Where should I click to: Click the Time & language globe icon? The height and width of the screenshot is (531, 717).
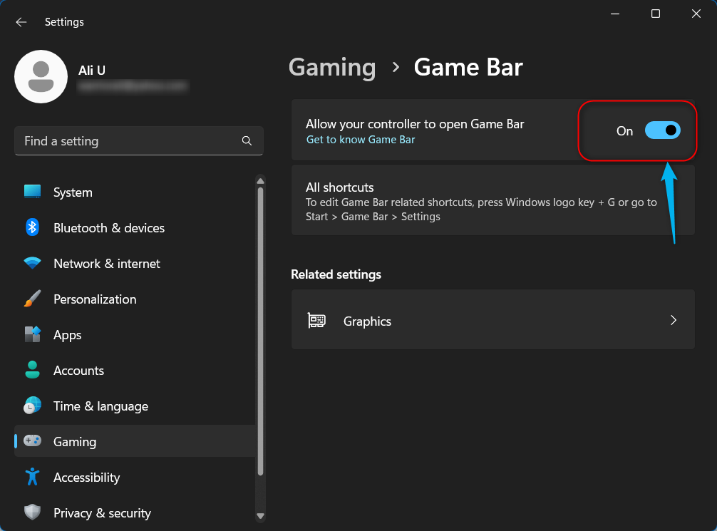pos(32,406)
